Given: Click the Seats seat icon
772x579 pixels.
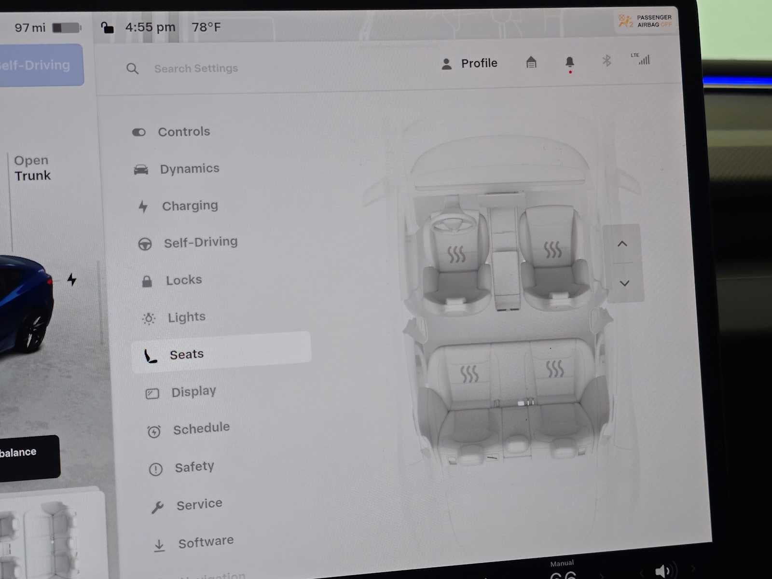Looking at the screenshot, I should coord(151,356).
